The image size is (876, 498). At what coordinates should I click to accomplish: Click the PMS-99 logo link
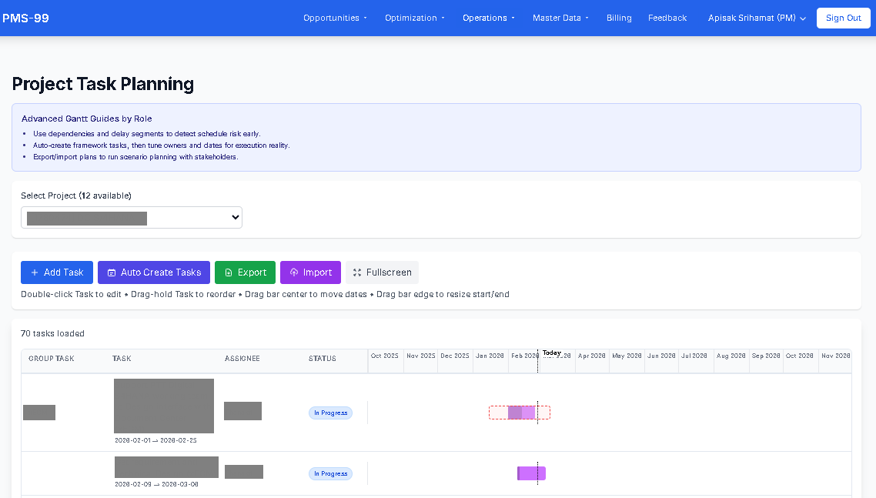pos(25,18)
